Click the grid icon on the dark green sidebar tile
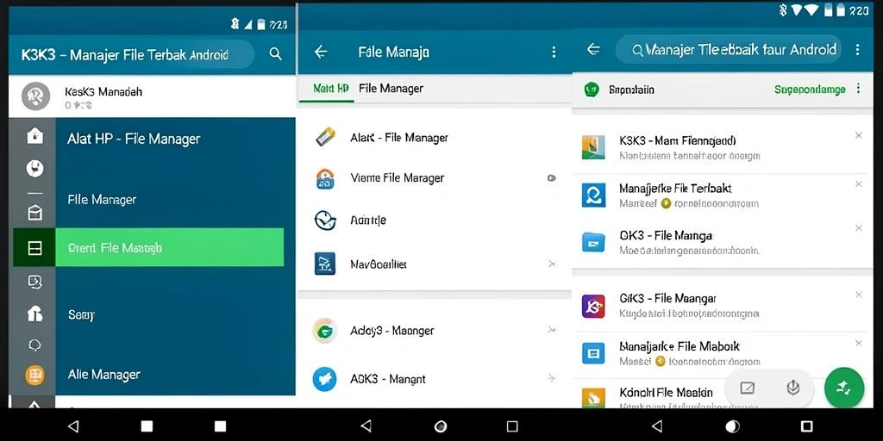 point(34,248)
